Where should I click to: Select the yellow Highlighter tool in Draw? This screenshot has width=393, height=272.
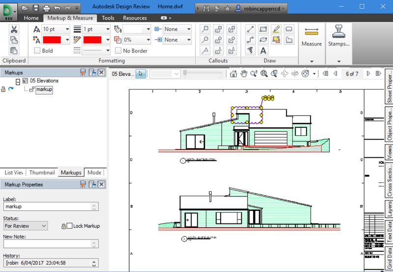point(276,29)
